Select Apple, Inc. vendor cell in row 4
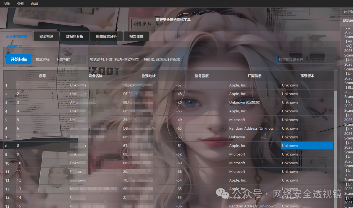 [x=254, y=111]
